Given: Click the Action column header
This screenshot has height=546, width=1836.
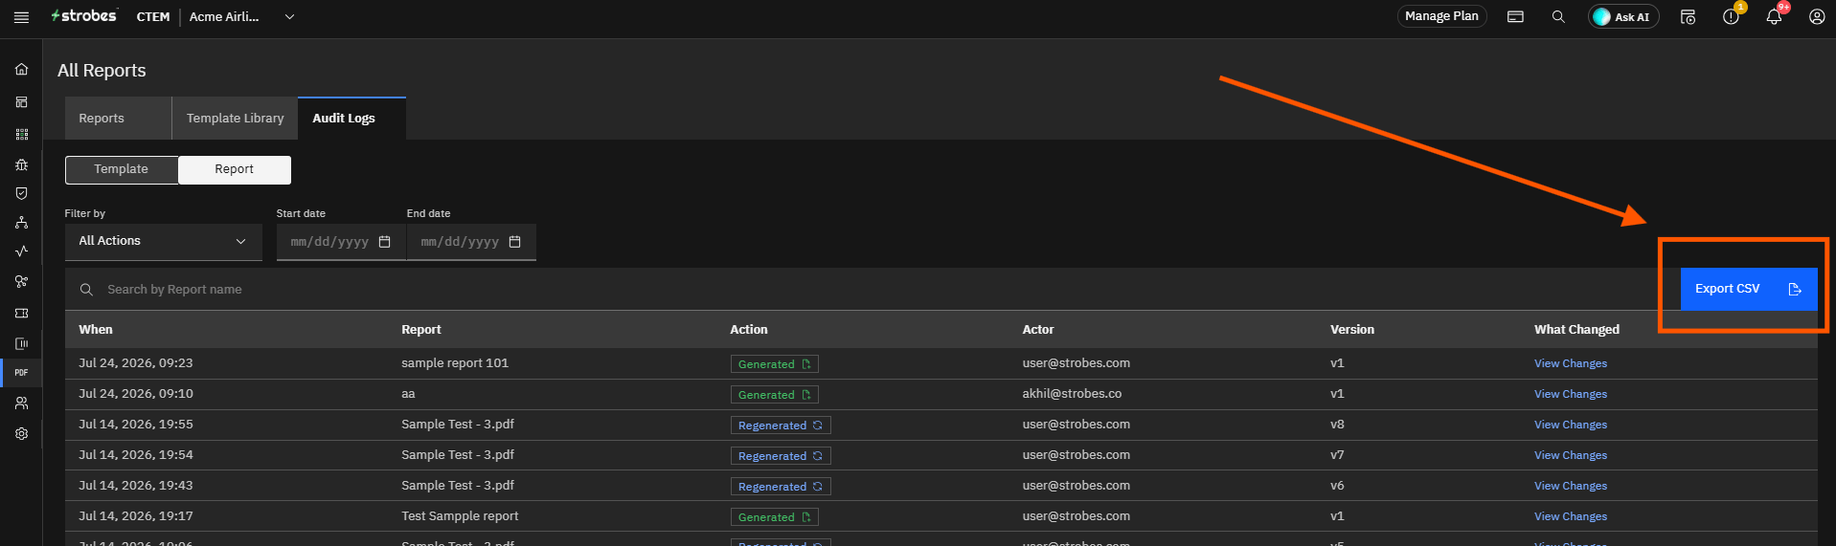Looking at the screenshot, I should coord(749,330).
